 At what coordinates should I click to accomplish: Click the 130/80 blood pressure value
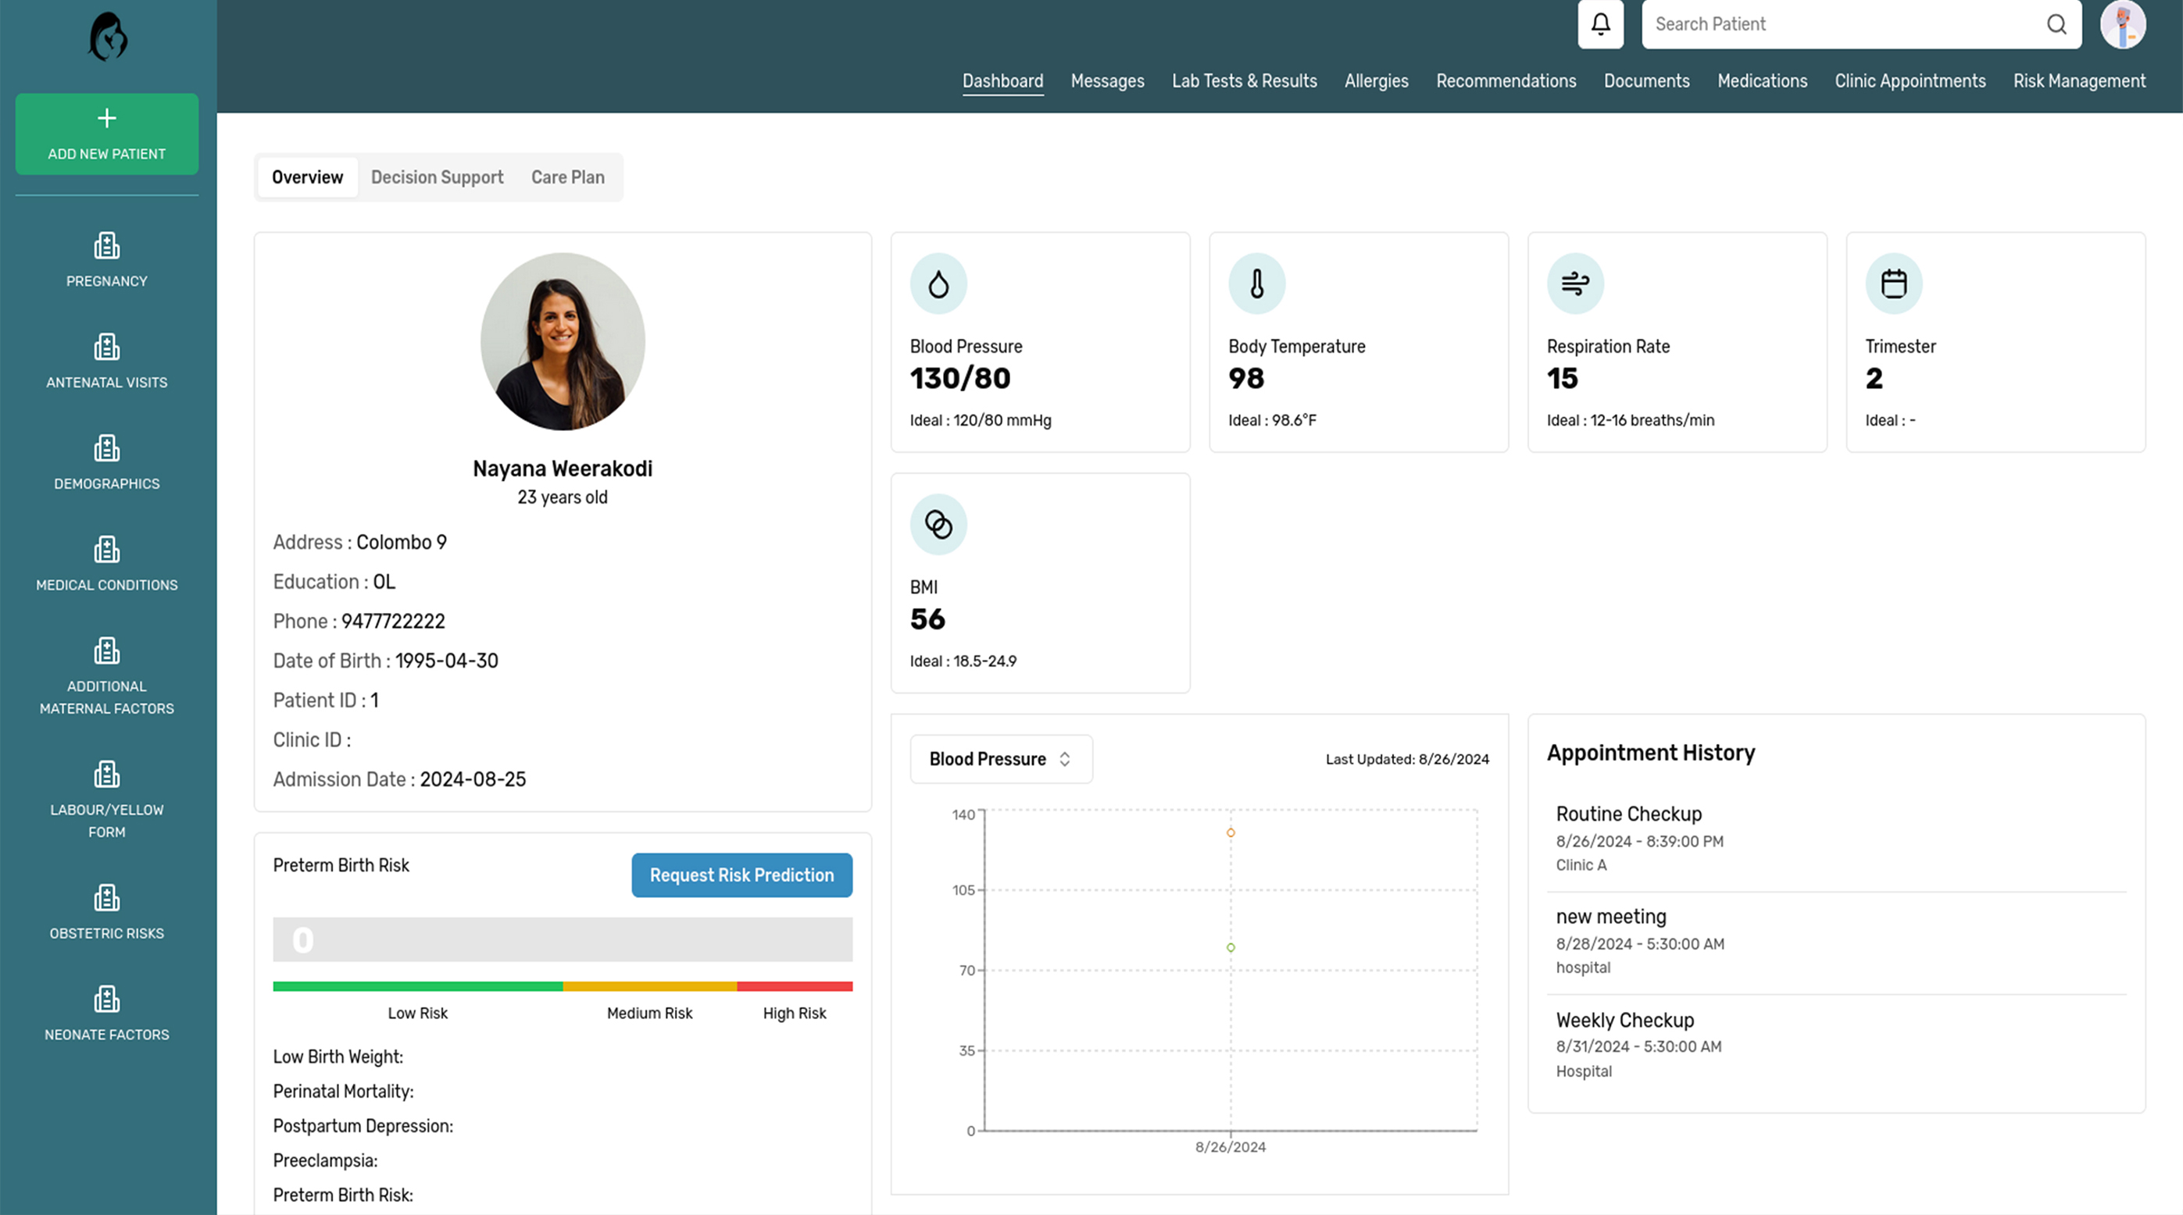(960, 379)
